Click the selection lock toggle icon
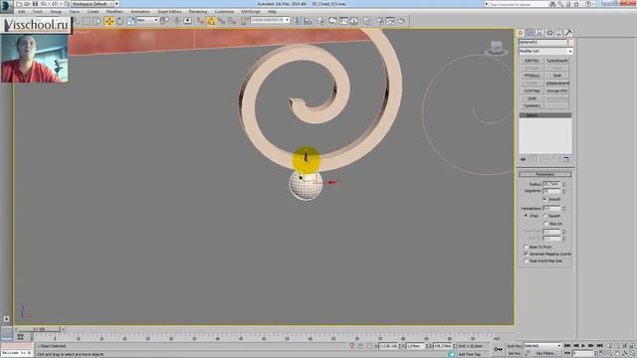637x358 pixels. coord(360,346)
